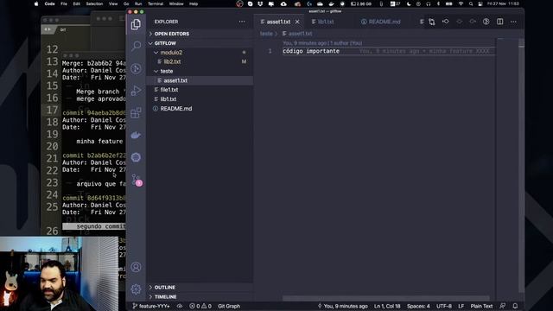Image resolution: width=553 pixels, height=311 pixels.
Task: Click the open changes with previous revision icon
Action: click(446, 22)
